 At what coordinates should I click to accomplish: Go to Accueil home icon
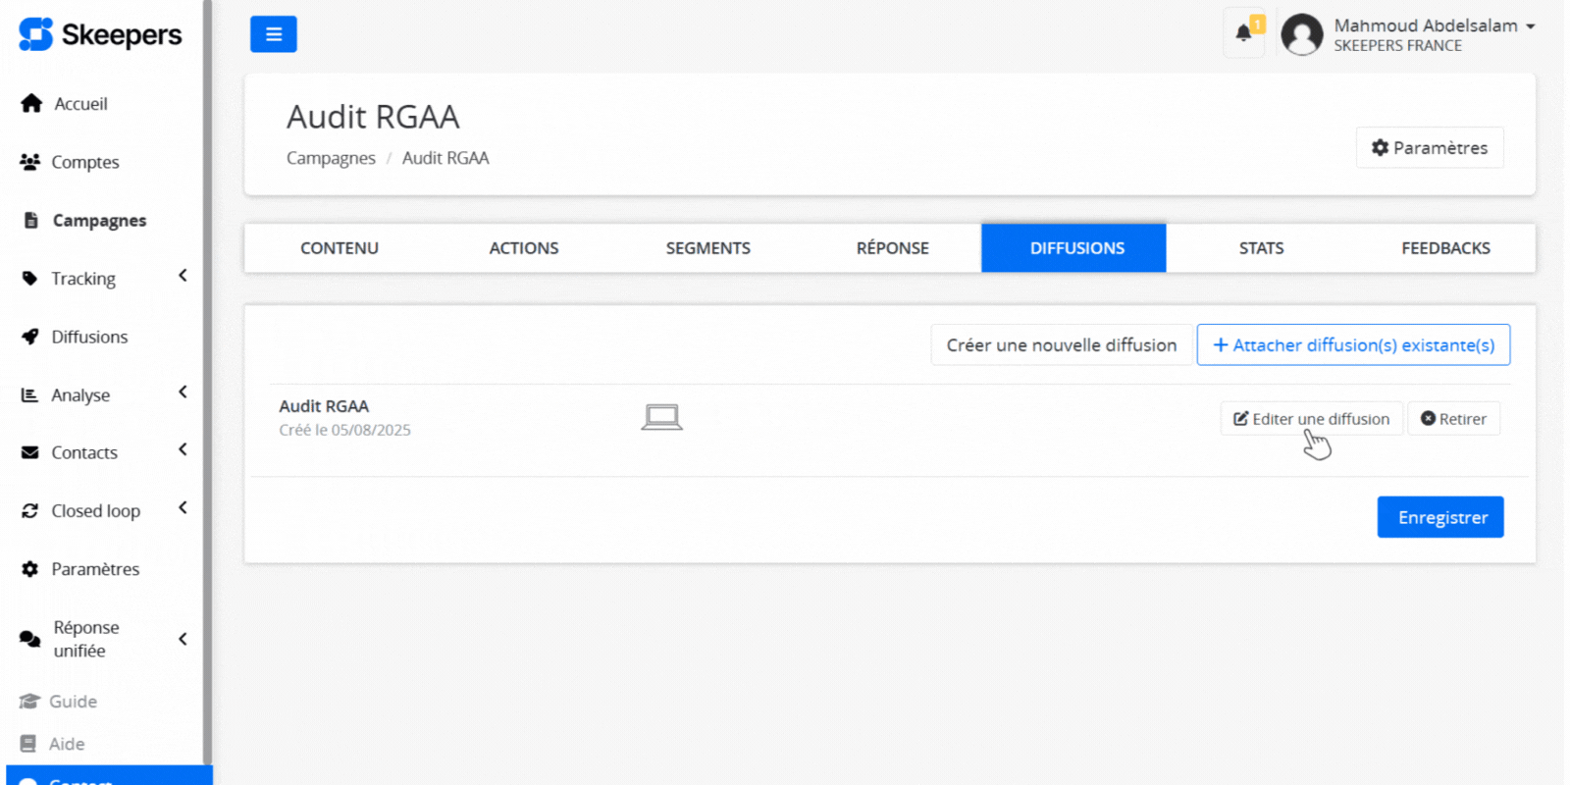click(31, 104)
